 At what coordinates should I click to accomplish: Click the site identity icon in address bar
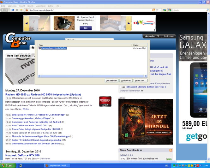(27, 10)
